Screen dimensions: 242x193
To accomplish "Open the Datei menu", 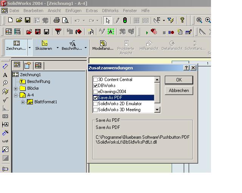I will point(14,11).
